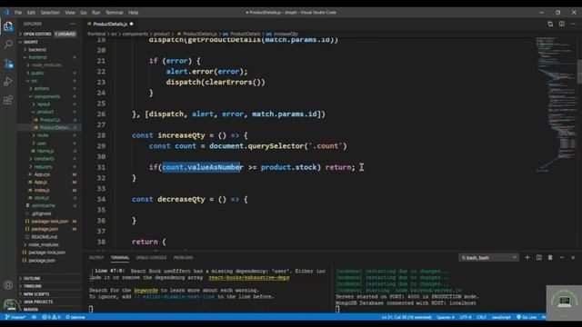Open the Search view in activity bar
Screen dimensions: 582x327
point(8,45)
